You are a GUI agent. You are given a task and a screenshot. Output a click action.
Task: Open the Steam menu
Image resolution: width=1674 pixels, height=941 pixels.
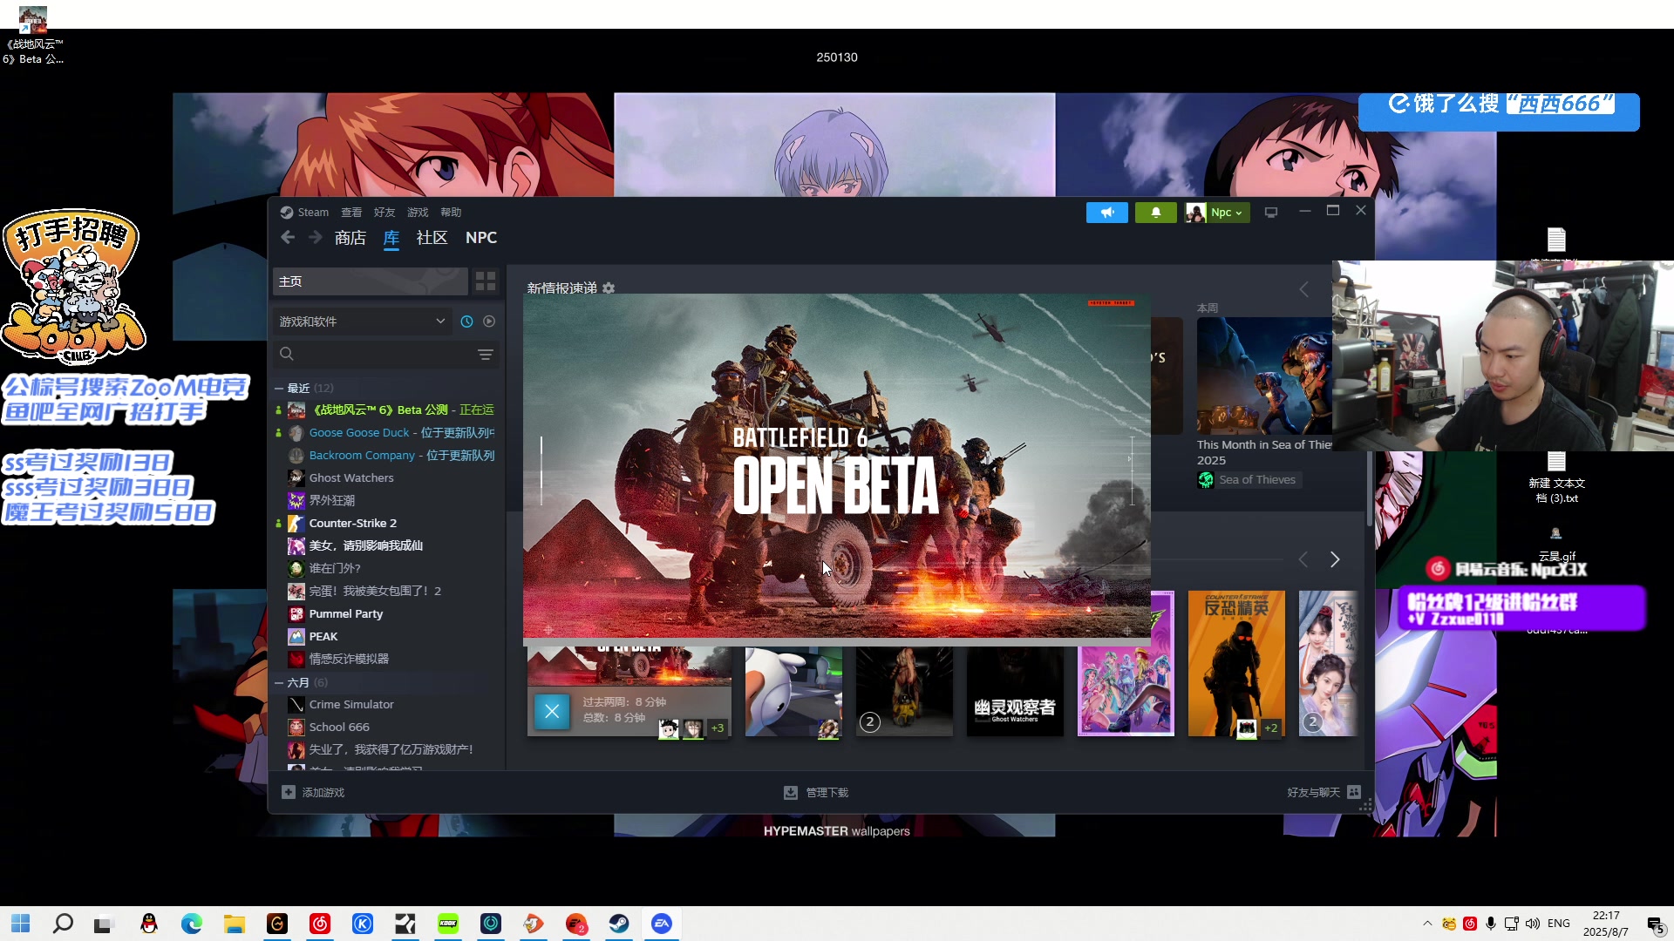coord(305,213)
